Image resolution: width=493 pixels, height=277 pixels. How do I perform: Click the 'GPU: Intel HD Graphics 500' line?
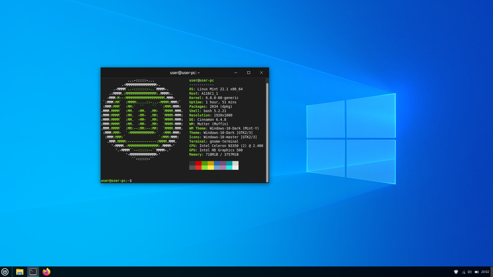(216, 150)
